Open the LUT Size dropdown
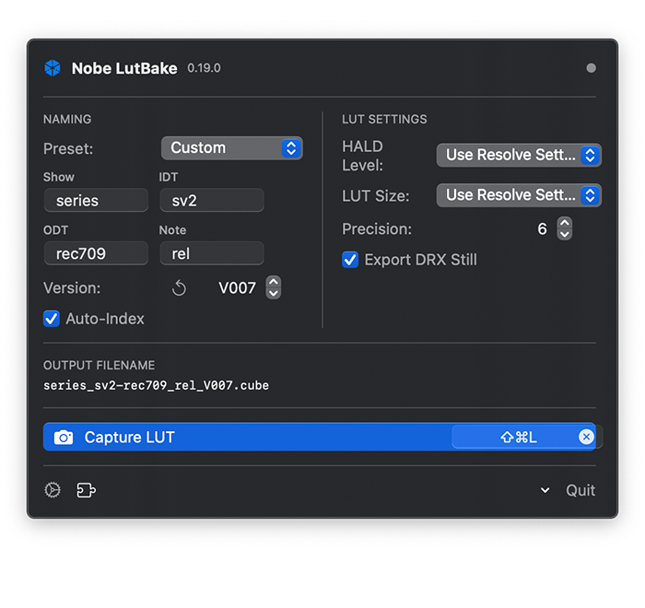The image size is (645, 608). click(519, 195)
